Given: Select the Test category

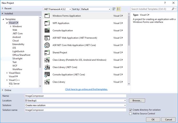Looking at the screenshot, I should [x=15, y=62].
